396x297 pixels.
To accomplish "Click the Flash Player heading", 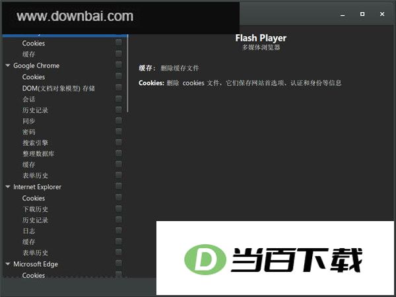I will coord(261,38).
